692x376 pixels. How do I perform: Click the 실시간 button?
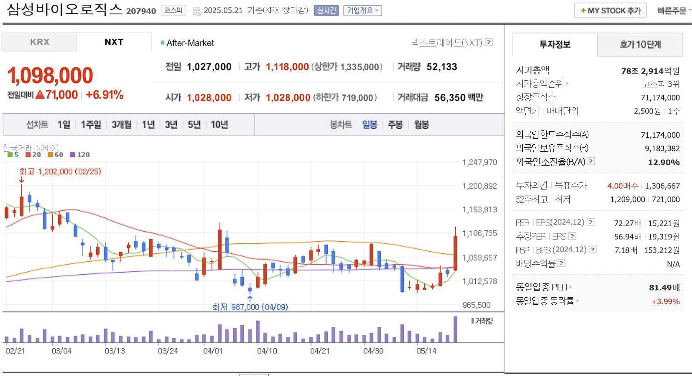(x=326, y=10)
